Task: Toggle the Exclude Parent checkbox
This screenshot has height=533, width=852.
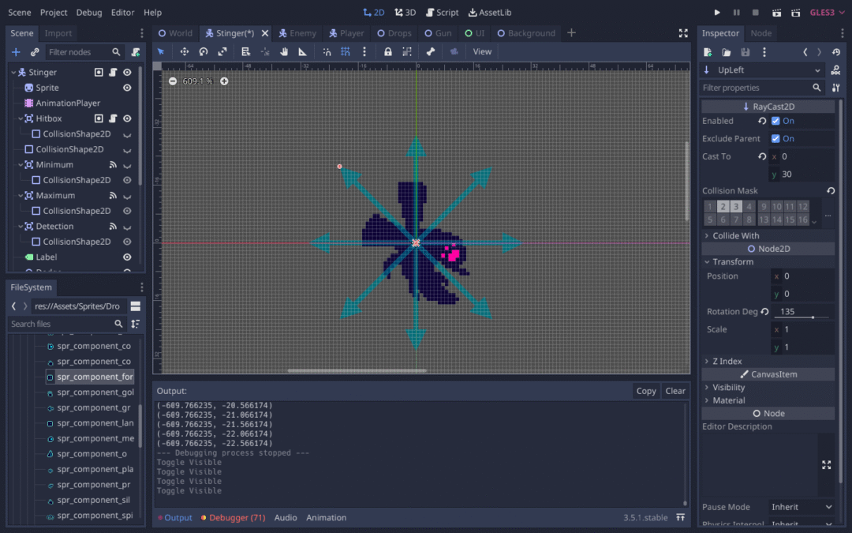Action: point(775,139)
